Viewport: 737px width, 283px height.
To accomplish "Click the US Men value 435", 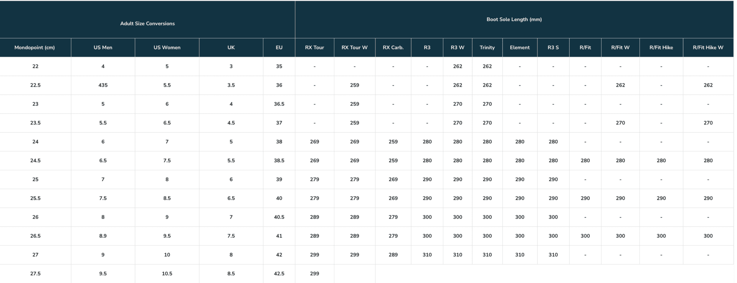I will click(103, 85).
